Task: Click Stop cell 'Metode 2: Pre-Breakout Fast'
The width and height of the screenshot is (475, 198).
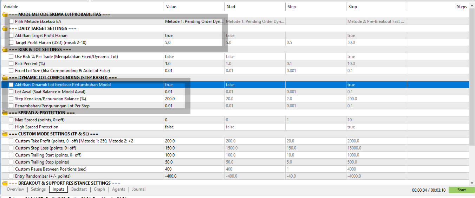Action: pyautogui.click(x=377, y=21)
